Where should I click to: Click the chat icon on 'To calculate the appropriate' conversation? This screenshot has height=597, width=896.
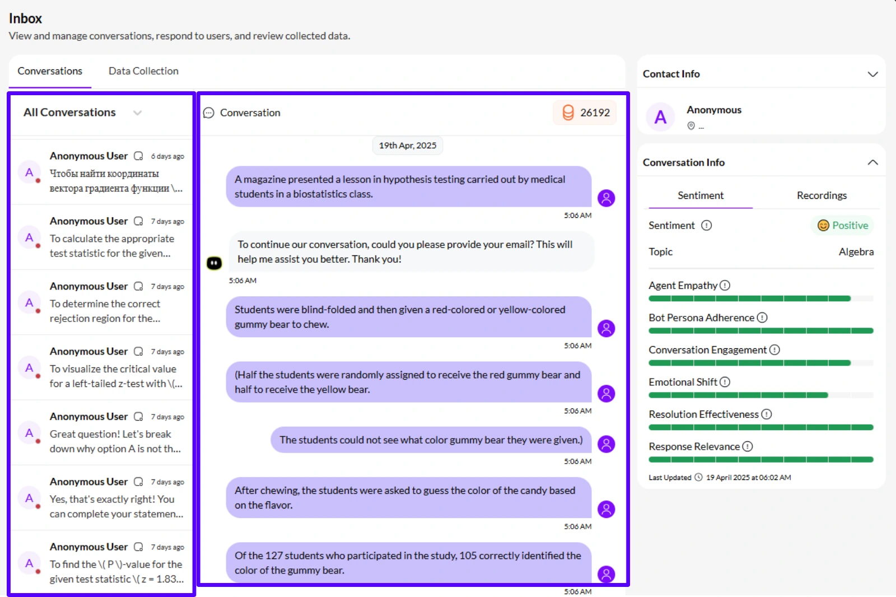point(138,221)
